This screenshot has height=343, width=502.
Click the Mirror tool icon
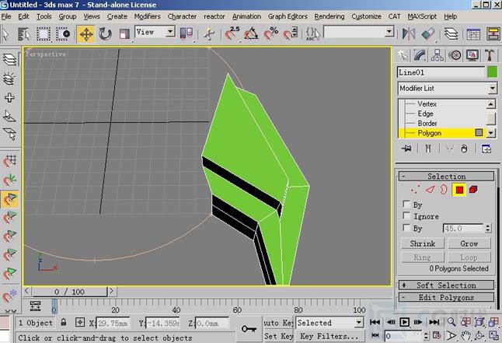pos(409,33)
